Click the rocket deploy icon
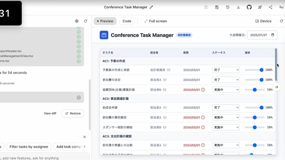This screenshot has height=160, width=285. pos(260,7)
